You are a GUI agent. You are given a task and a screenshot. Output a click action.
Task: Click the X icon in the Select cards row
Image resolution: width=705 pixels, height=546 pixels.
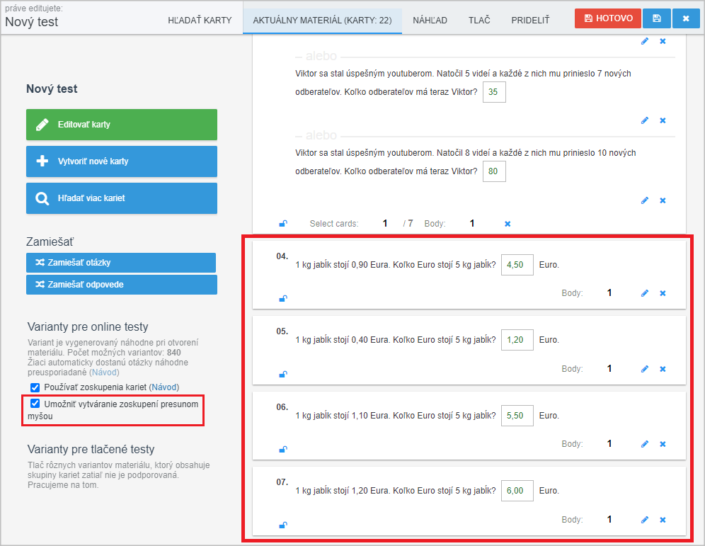(x=508, y=224)
